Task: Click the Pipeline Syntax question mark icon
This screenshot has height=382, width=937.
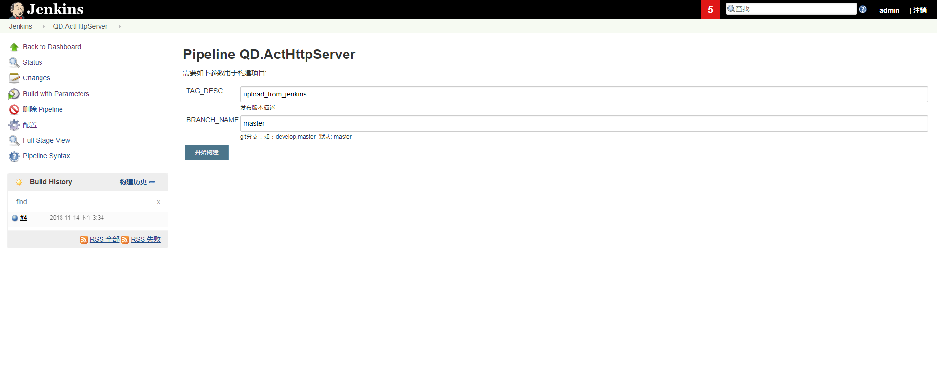Action: click(x=14, y=156)
